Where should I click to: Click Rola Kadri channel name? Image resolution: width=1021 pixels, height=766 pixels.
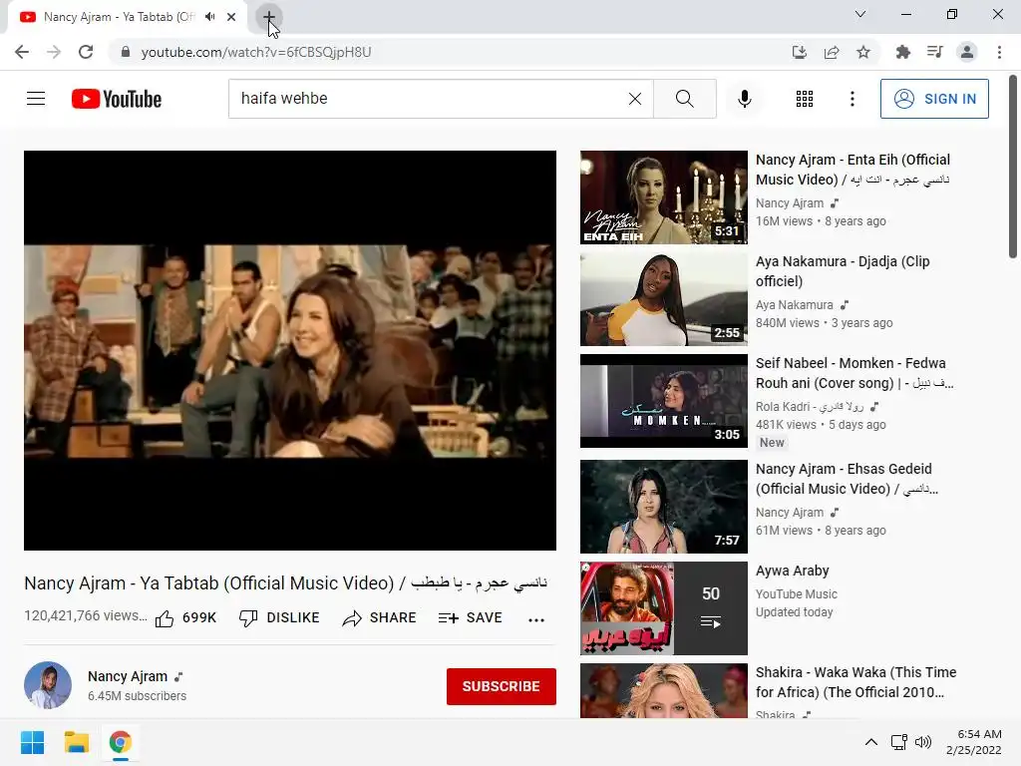(x=810, y=407)
